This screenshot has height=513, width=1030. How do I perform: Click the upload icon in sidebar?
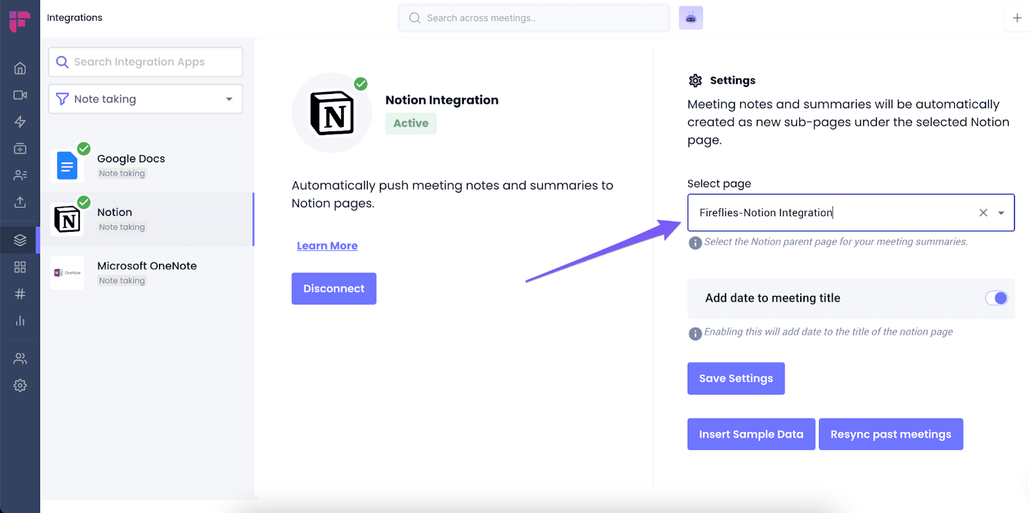click(x=20, y=202)
